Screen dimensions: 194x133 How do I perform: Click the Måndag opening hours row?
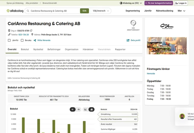tap(159, 86)
